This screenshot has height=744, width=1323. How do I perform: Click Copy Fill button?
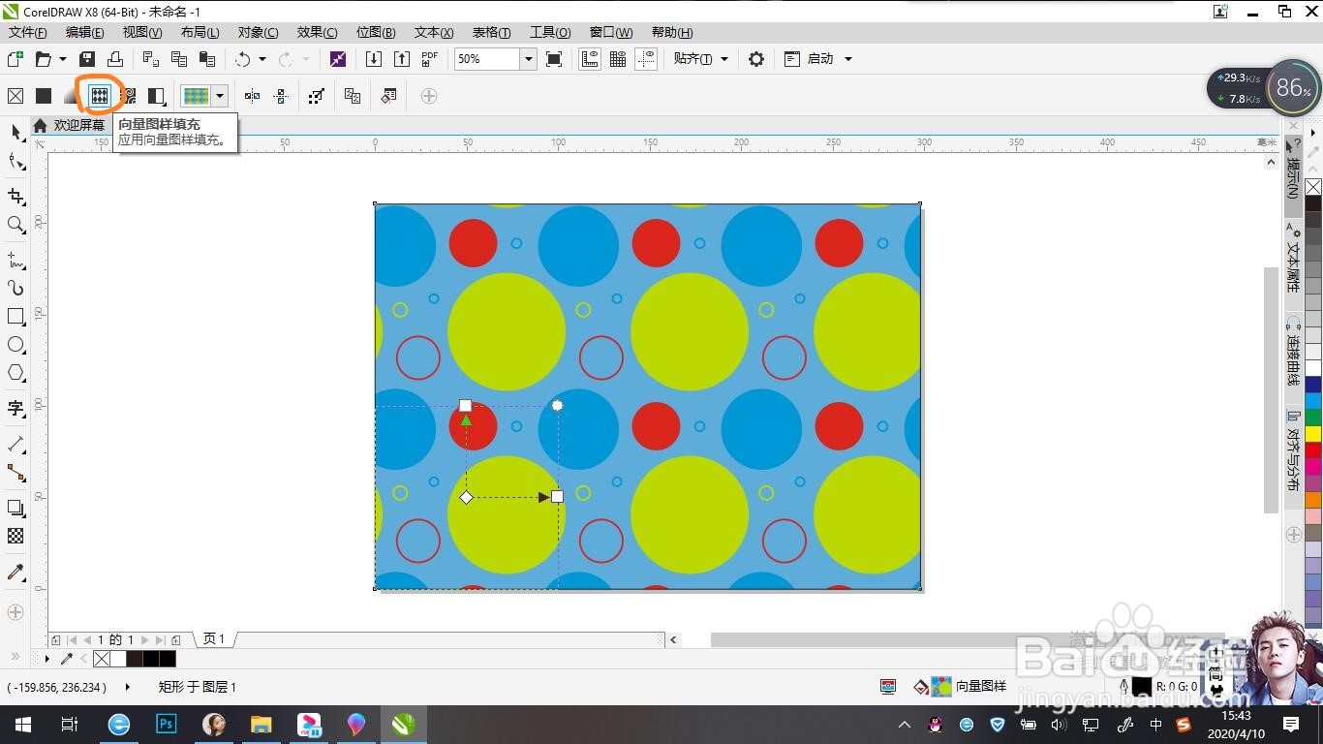353,96
